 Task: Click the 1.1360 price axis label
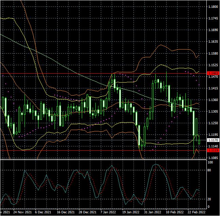[213, 100]
